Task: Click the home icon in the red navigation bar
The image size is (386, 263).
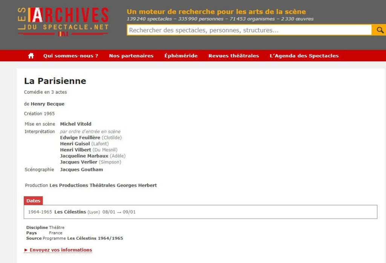Action: tap(31, 56)
